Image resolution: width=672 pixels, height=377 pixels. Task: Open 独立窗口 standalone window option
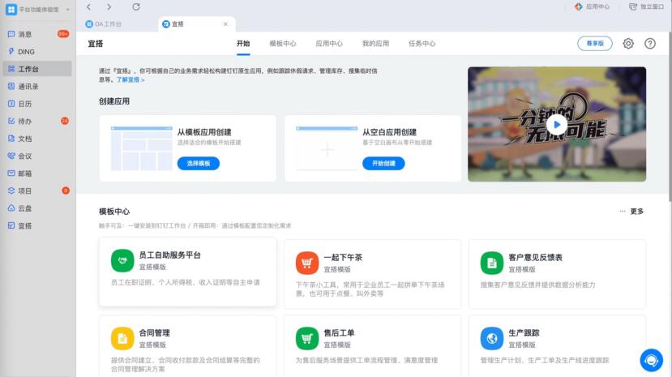646,6
